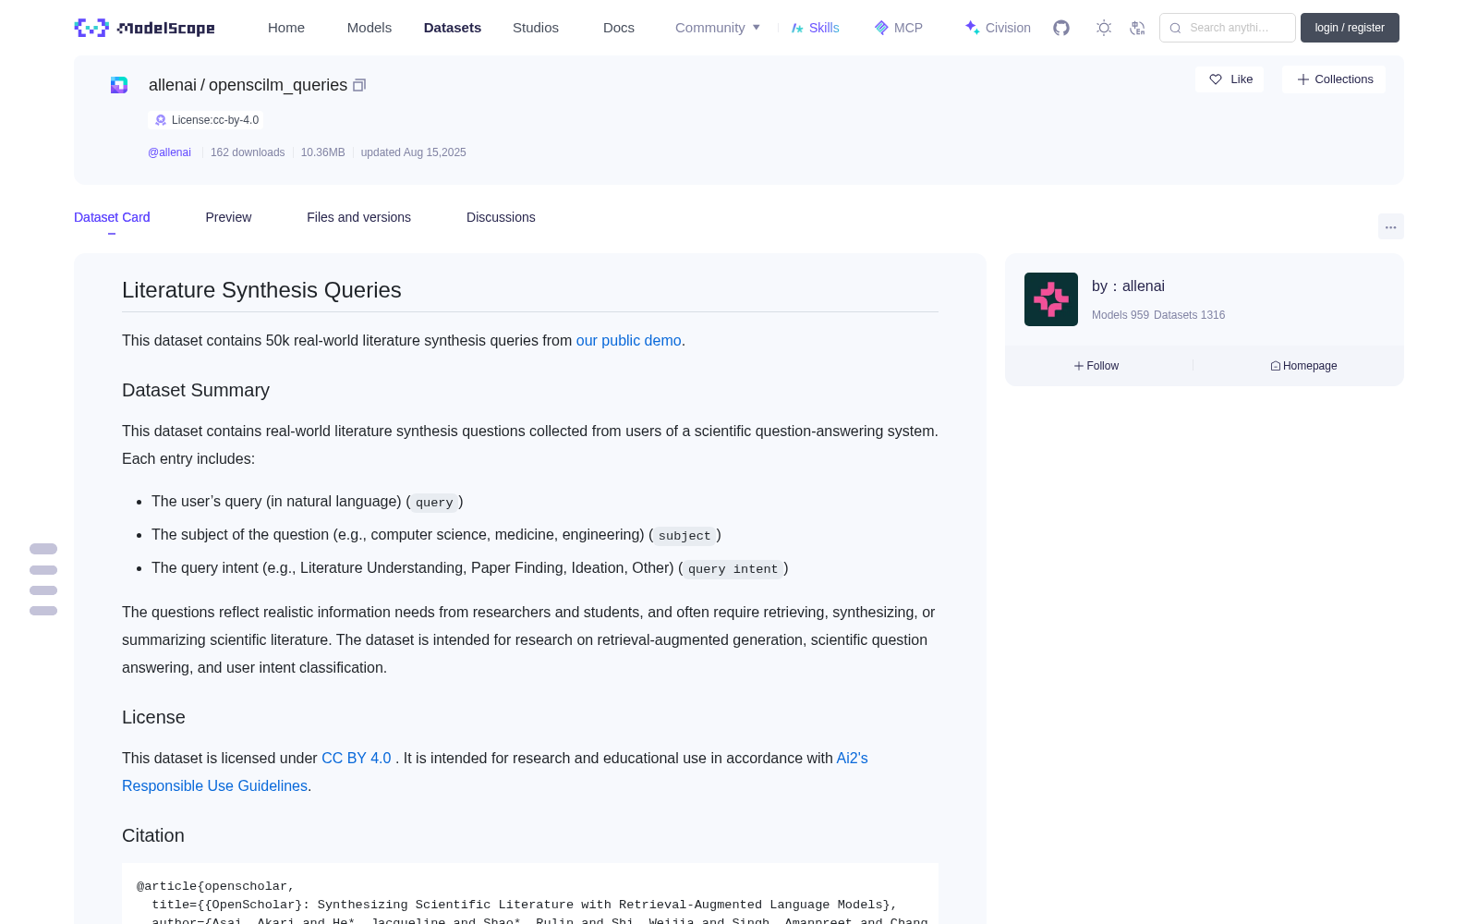This screenshot has height=924, width=1478.
Task: Open the GitHub icon link
Action: click(x=1061, y=28)
